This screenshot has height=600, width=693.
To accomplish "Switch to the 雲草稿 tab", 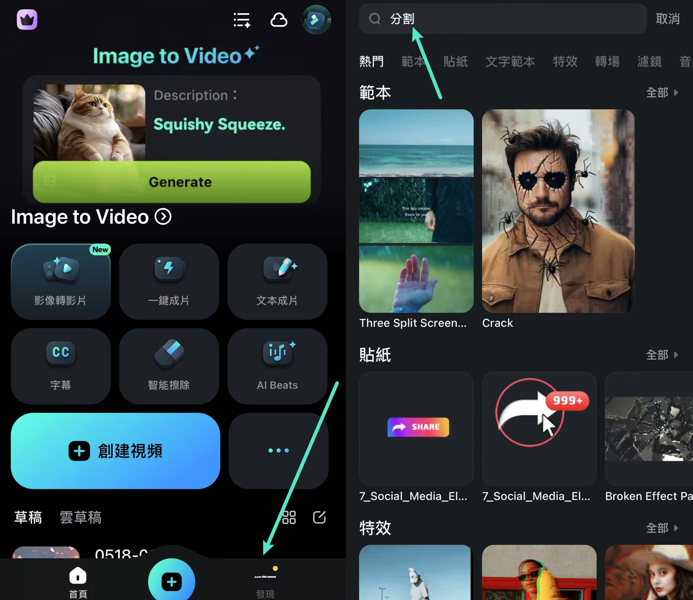I will point(81,517).
